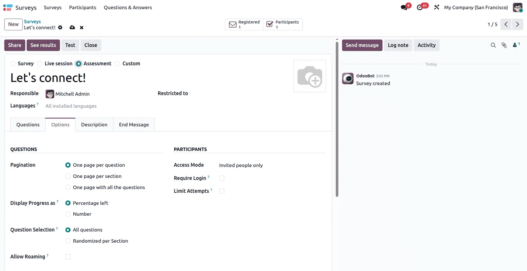Select the Live session radio button
527x271 pixels.
pyautogui.click(x=40, y=64)
